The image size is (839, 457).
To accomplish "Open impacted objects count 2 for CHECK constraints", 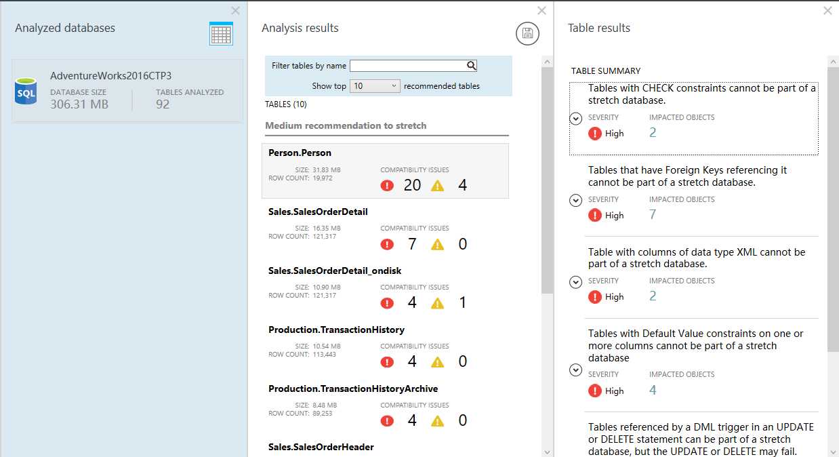I will pos(653,133).
